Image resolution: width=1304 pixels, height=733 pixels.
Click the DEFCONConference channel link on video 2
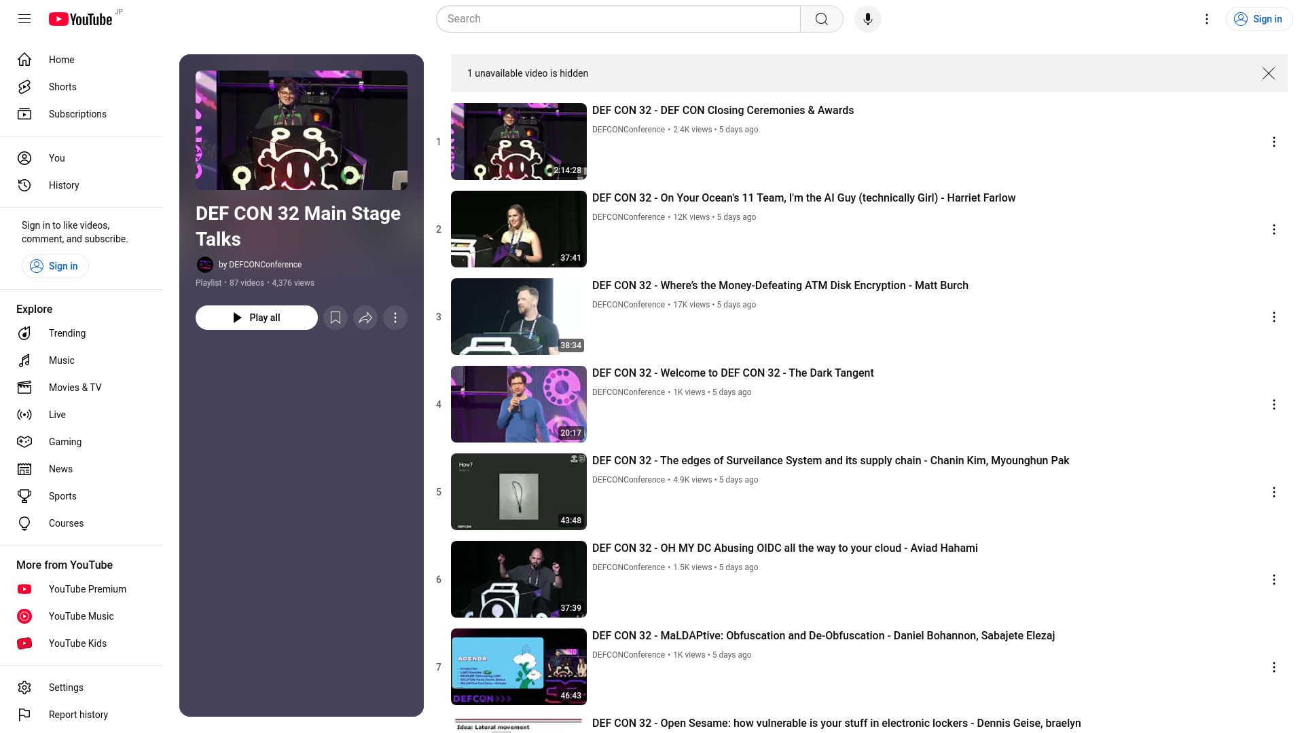pyautogui.click(x=628, y=217)
